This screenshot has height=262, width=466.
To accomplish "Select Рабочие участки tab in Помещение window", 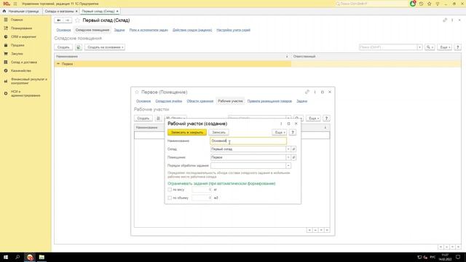I will pyautogui.click(x=230, y=101).
